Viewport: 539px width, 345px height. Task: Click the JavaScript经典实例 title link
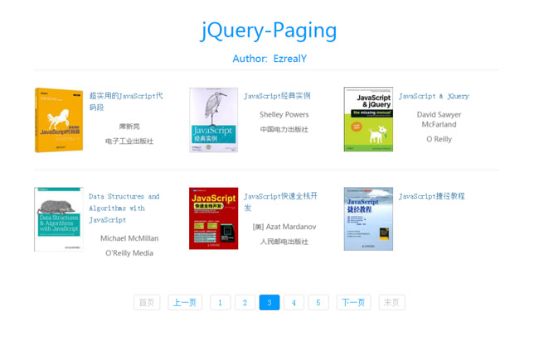[277, 96]
